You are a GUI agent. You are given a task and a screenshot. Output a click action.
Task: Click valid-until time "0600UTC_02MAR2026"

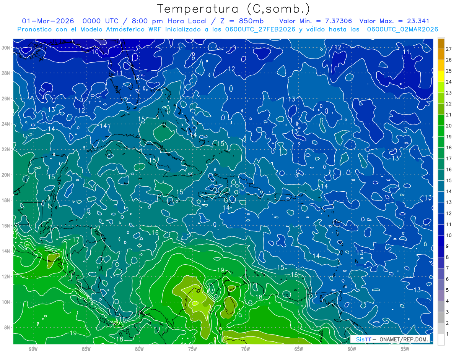pyautogui.click(x=402, y=29)
